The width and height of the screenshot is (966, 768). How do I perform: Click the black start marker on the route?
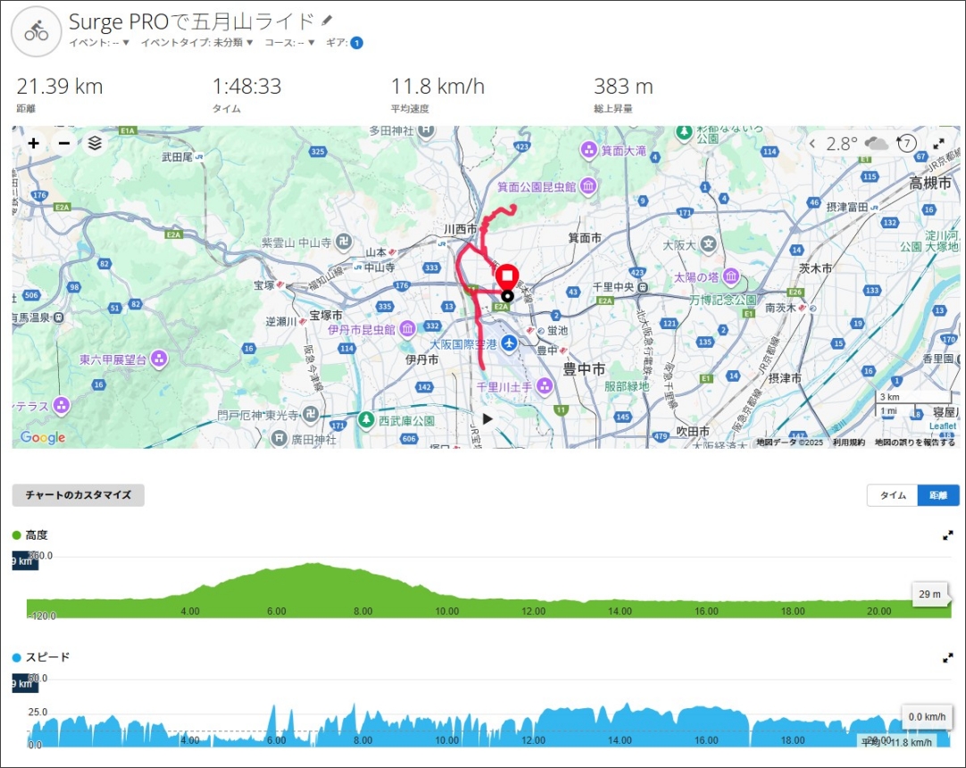508,296
